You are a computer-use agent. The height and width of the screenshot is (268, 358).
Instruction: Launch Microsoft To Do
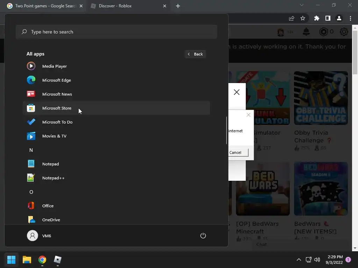click(x=116, y=122)
